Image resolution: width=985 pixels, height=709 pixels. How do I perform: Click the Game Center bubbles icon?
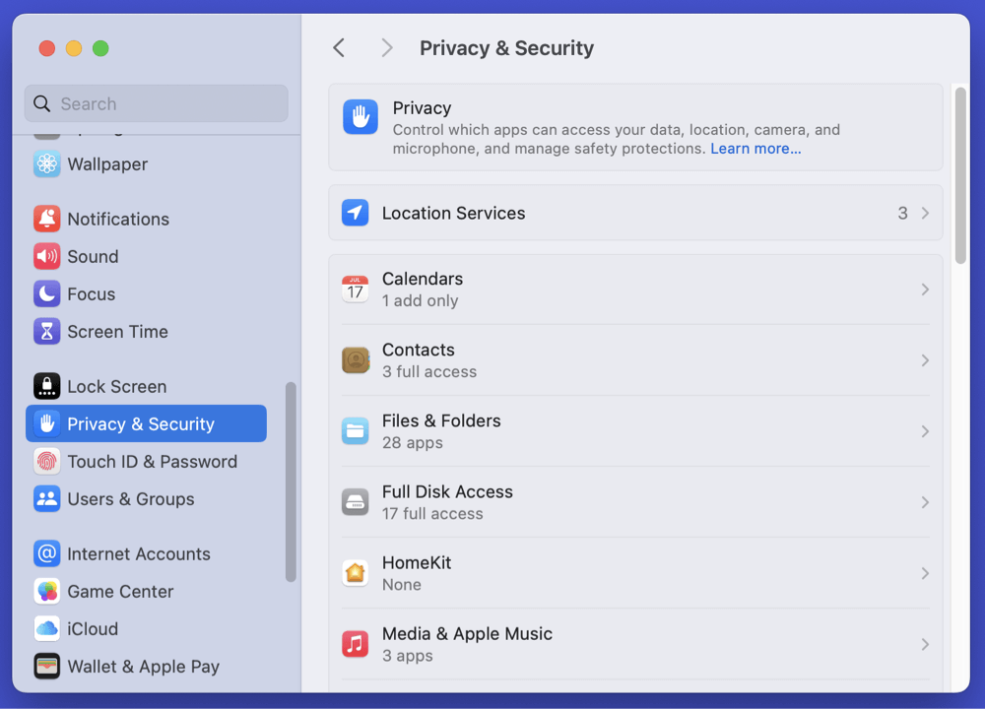[x=46, y=591]
